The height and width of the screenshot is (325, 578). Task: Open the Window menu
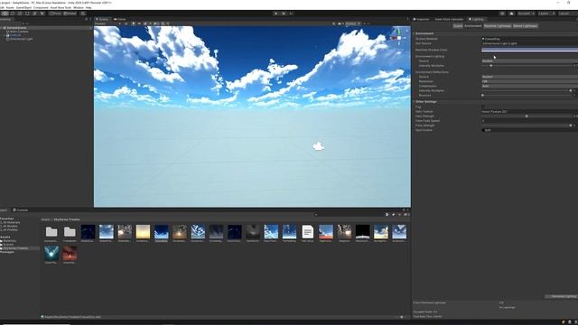79,7
